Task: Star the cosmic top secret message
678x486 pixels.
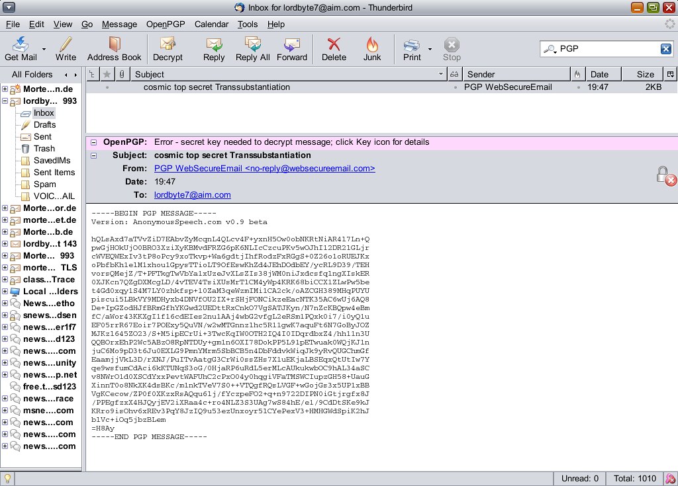Action: tap(105, 87)
